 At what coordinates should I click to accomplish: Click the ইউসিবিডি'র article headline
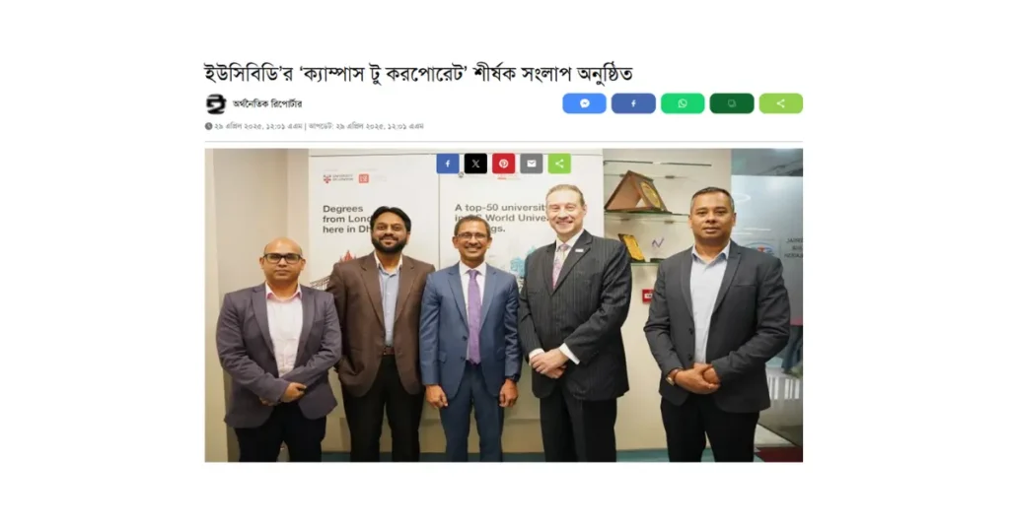click(418, 73)
